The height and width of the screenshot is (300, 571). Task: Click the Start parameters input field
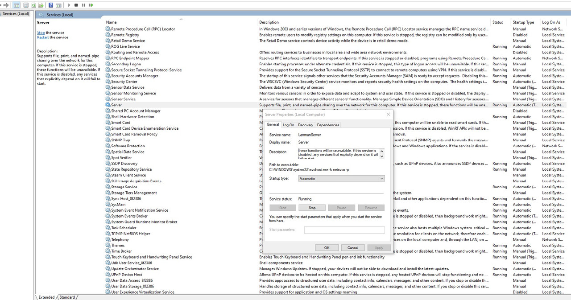344,230
